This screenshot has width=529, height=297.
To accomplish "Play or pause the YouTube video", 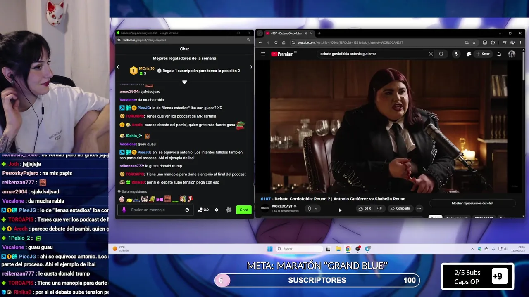I will (389, 127).
